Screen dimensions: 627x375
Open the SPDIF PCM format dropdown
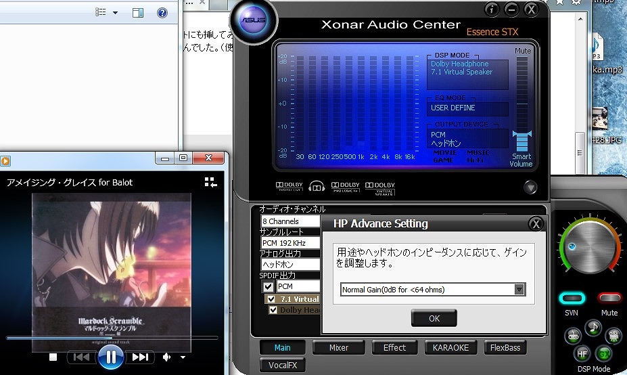[x=298, y=286]
